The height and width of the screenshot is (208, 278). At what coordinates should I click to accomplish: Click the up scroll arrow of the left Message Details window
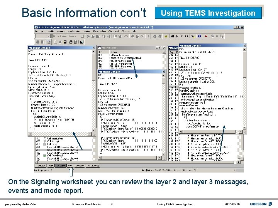click(x=93, y=52)
